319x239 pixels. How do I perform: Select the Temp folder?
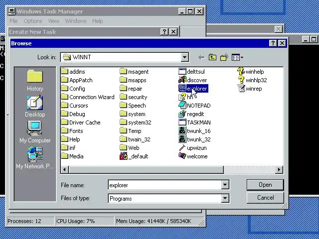131,131
